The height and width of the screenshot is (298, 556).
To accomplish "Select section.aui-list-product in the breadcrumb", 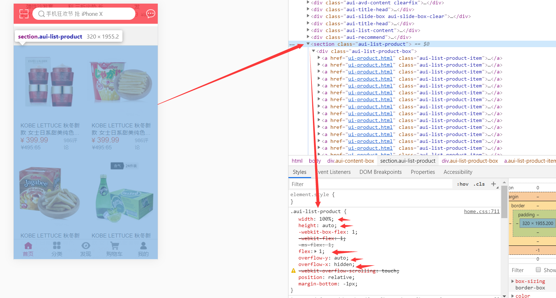I will tap(408, 161).
